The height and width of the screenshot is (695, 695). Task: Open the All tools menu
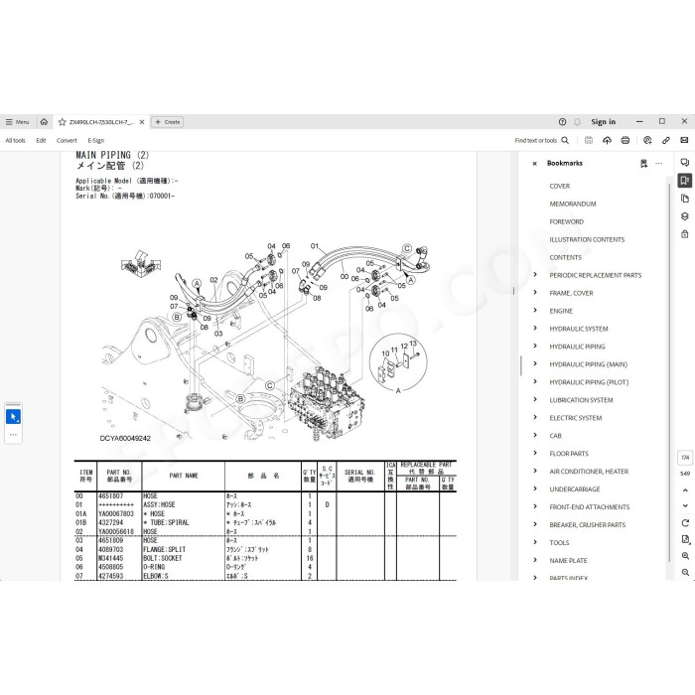coord(16,141)
